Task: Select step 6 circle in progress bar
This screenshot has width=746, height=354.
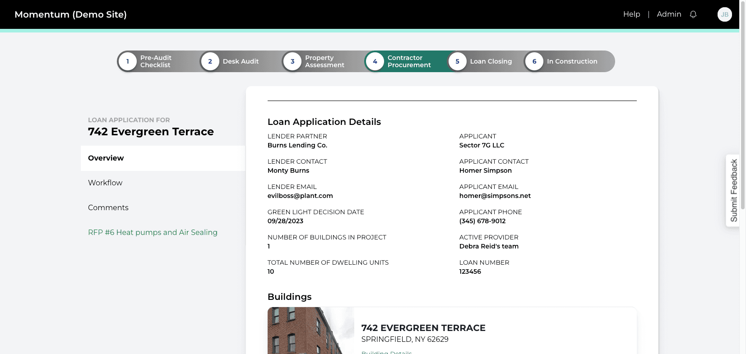Action: click(534, 61)
